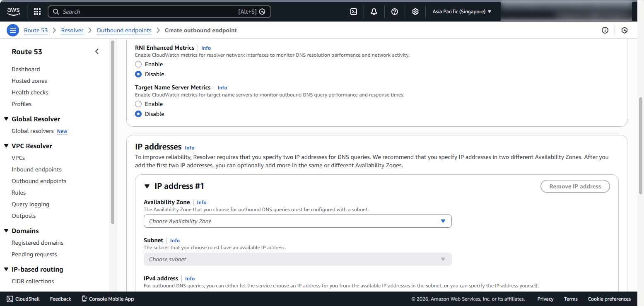644x306 pixels.
Task: Open the AWS services grid menu
Action: click(x=37, y=12)
